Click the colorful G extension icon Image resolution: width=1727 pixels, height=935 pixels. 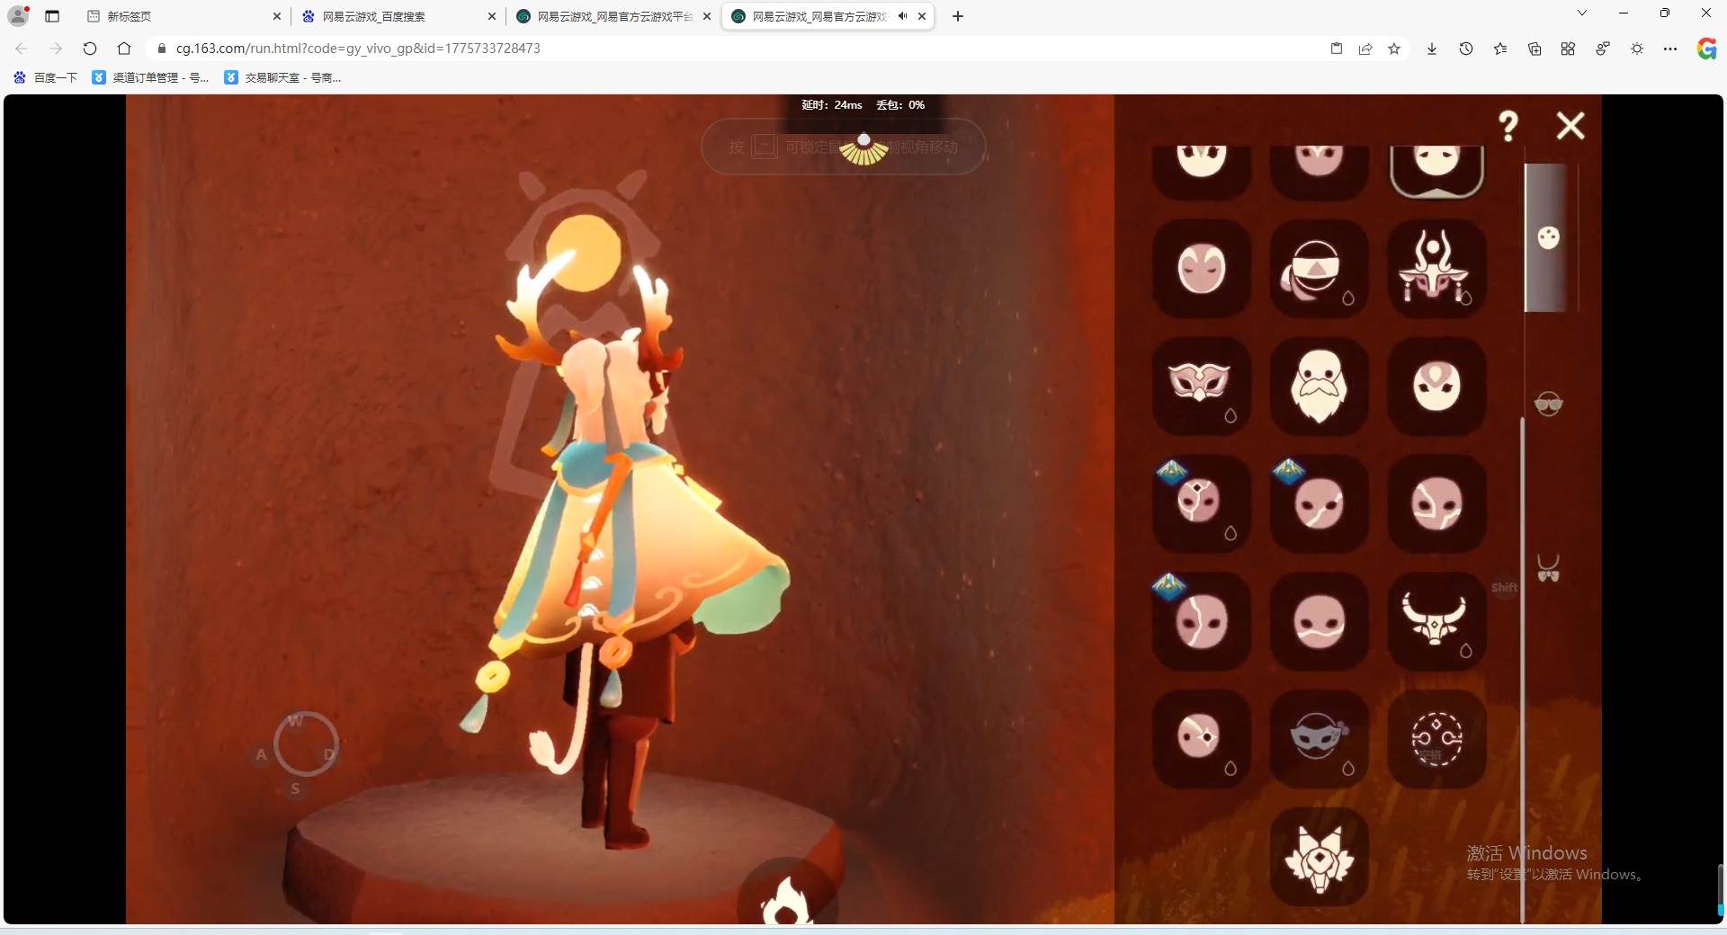tap(1706, 49)
